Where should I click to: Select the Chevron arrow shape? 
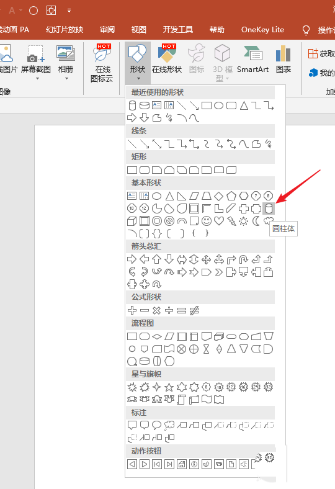219,272
